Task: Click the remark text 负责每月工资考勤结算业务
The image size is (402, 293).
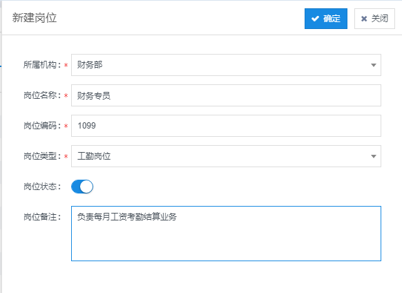Action: click(x=127, y=217)
